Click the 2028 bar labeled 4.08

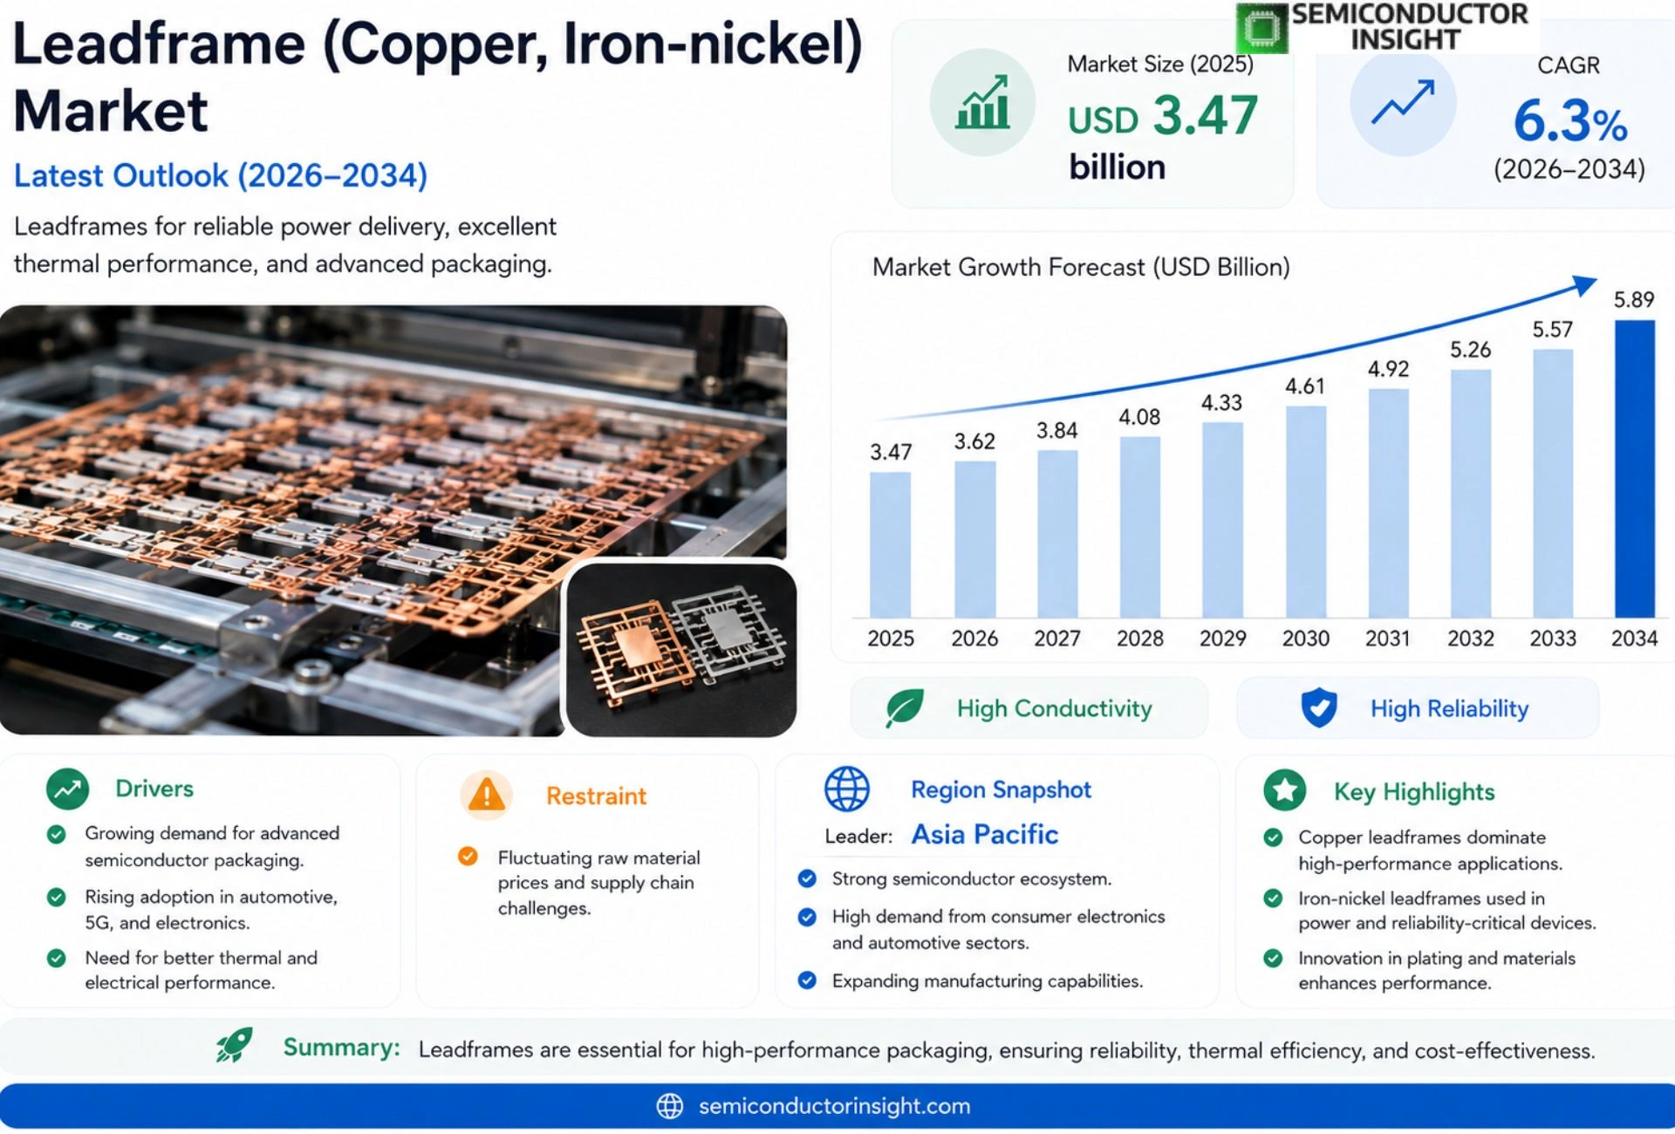click(x=1140, y=527)
